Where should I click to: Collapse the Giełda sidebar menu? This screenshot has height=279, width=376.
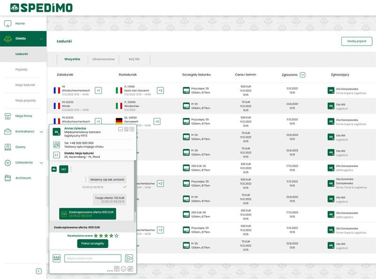click(41, 39)
